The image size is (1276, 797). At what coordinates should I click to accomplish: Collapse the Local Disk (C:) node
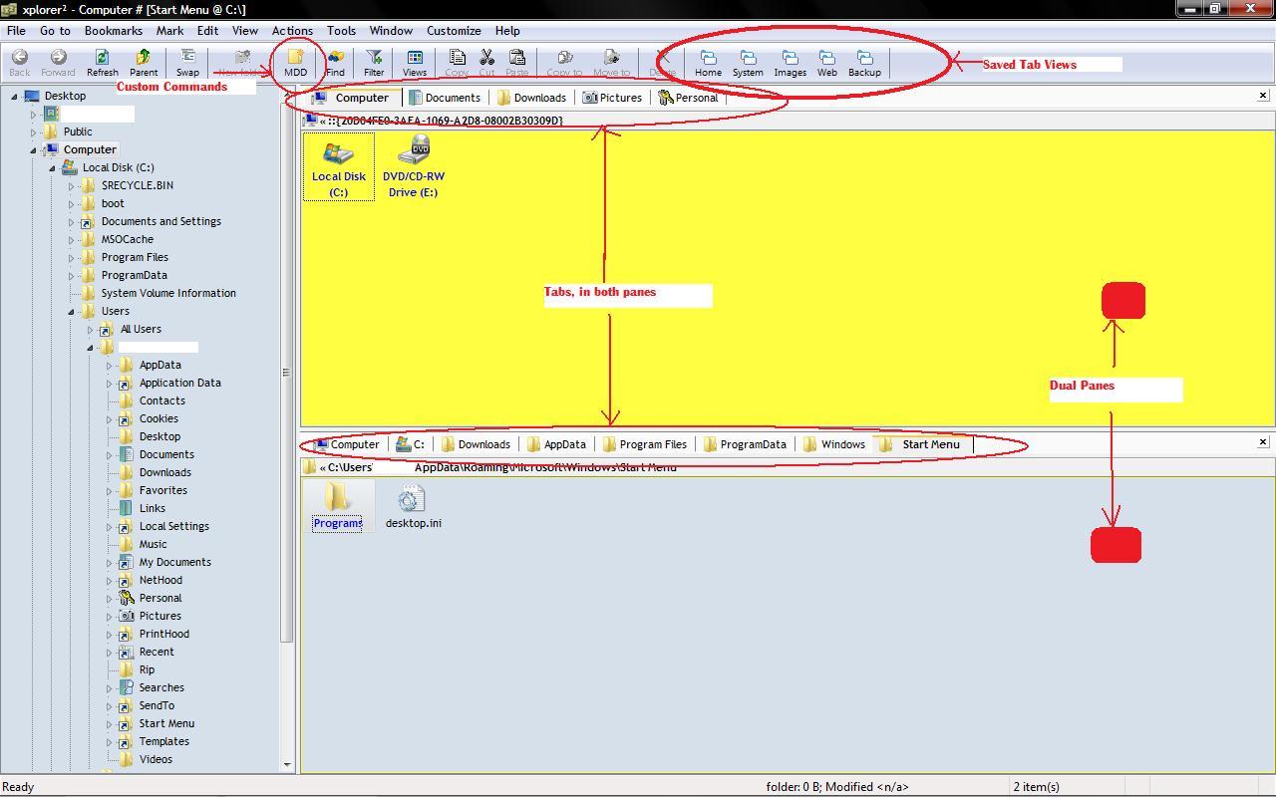click(52, 167)
